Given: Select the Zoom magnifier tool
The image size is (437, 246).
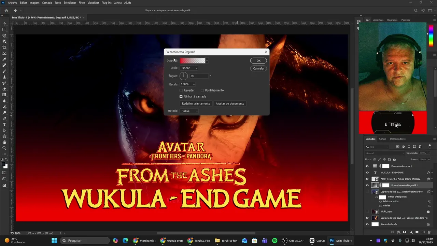Looking at the screenshot, I should click(x=4, y=148).
